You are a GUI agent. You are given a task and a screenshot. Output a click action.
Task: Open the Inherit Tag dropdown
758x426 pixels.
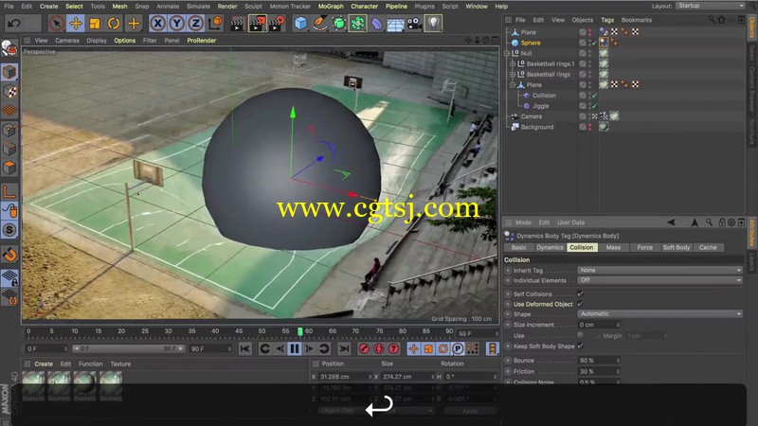tap(659, 270)
